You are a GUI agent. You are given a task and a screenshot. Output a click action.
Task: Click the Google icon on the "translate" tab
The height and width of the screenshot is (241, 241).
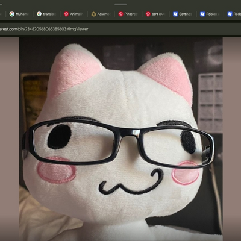(39, 14)
